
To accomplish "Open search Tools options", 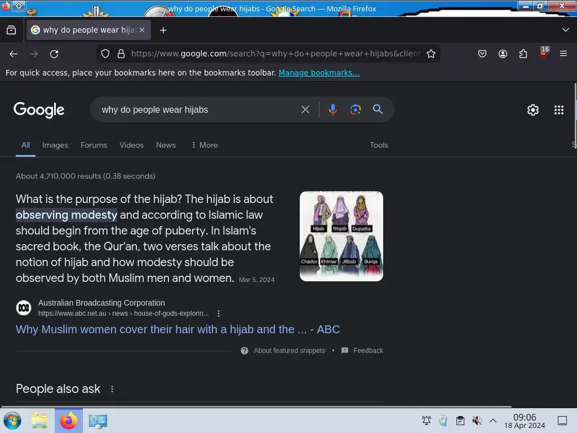I will [379, 145].
